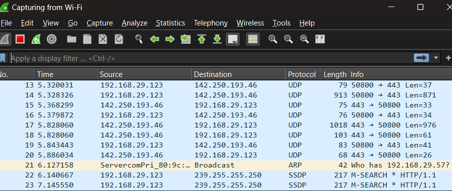Maximize the Wireshark window
Image resolution: width=452 pixels, height=191 pixels.
420,7
